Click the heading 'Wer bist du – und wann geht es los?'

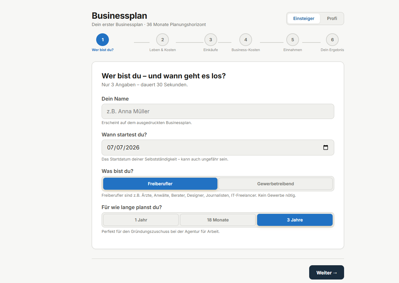[163, 76]
